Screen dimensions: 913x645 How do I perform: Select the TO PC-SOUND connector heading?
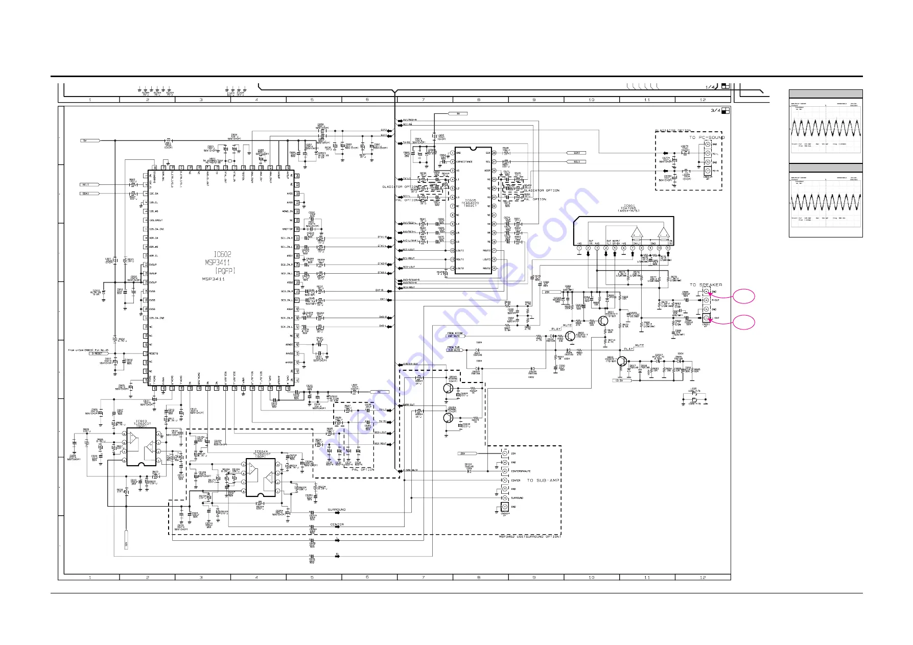pos(707,137)
